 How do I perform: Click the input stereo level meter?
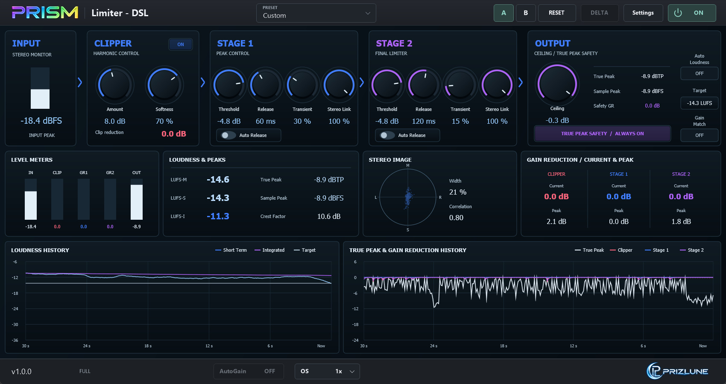40,88
